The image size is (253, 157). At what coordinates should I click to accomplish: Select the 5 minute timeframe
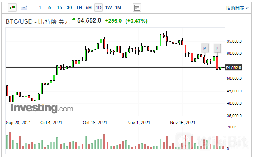point(50,8)
